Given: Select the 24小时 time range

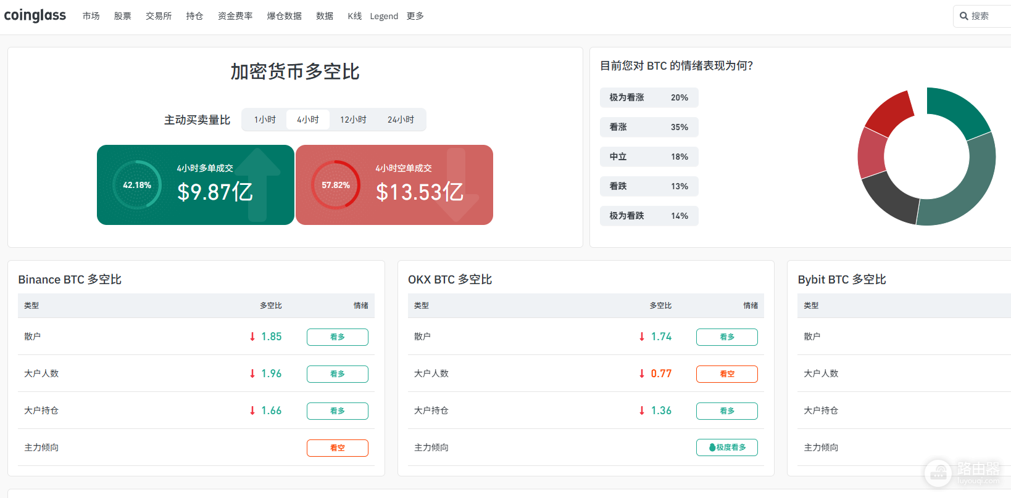Looking at the screenshot, I should pos(401,120).
